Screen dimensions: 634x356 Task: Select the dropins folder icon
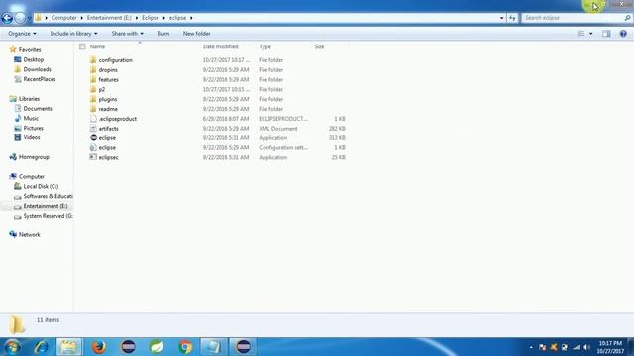93,70
